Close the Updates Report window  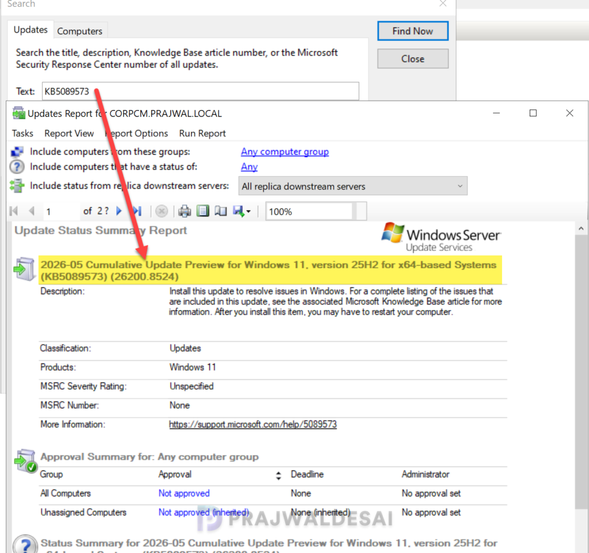(569, 113)
